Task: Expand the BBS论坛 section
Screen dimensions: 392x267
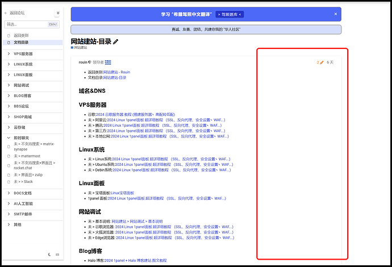Action: [21, 106]
